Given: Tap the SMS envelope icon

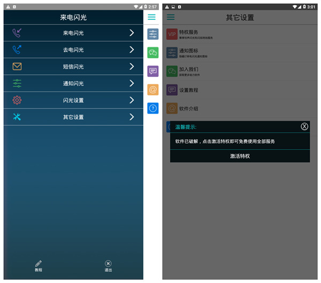Looking at the screenshot, I should point(17,66).
